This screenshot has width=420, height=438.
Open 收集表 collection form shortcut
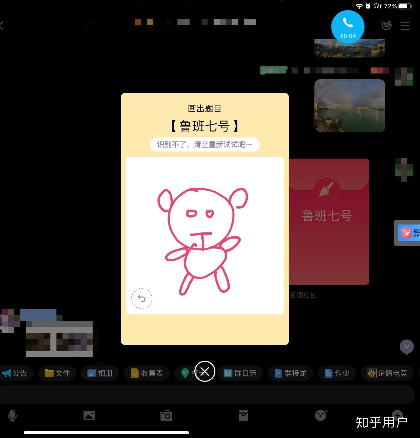[147, 373]
